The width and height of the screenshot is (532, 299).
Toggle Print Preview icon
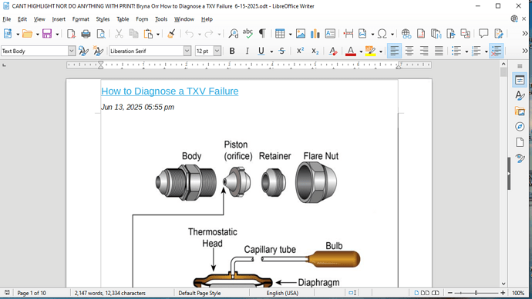(x=101, y=34)
